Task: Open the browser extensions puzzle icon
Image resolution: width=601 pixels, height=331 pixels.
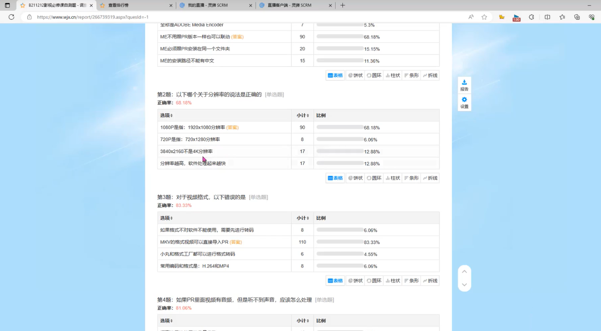Action: pos(531,17)
